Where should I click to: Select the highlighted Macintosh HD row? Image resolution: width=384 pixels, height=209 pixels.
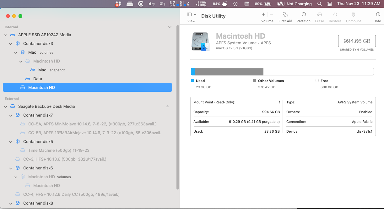point(87,87)
